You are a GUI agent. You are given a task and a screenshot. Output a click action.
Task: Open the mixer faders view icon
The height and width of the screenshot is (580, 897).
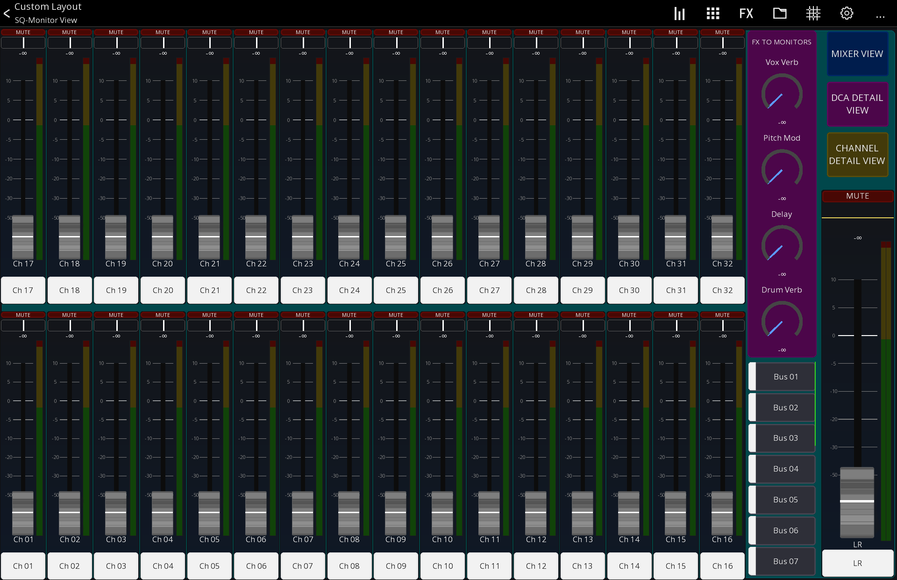679,14
